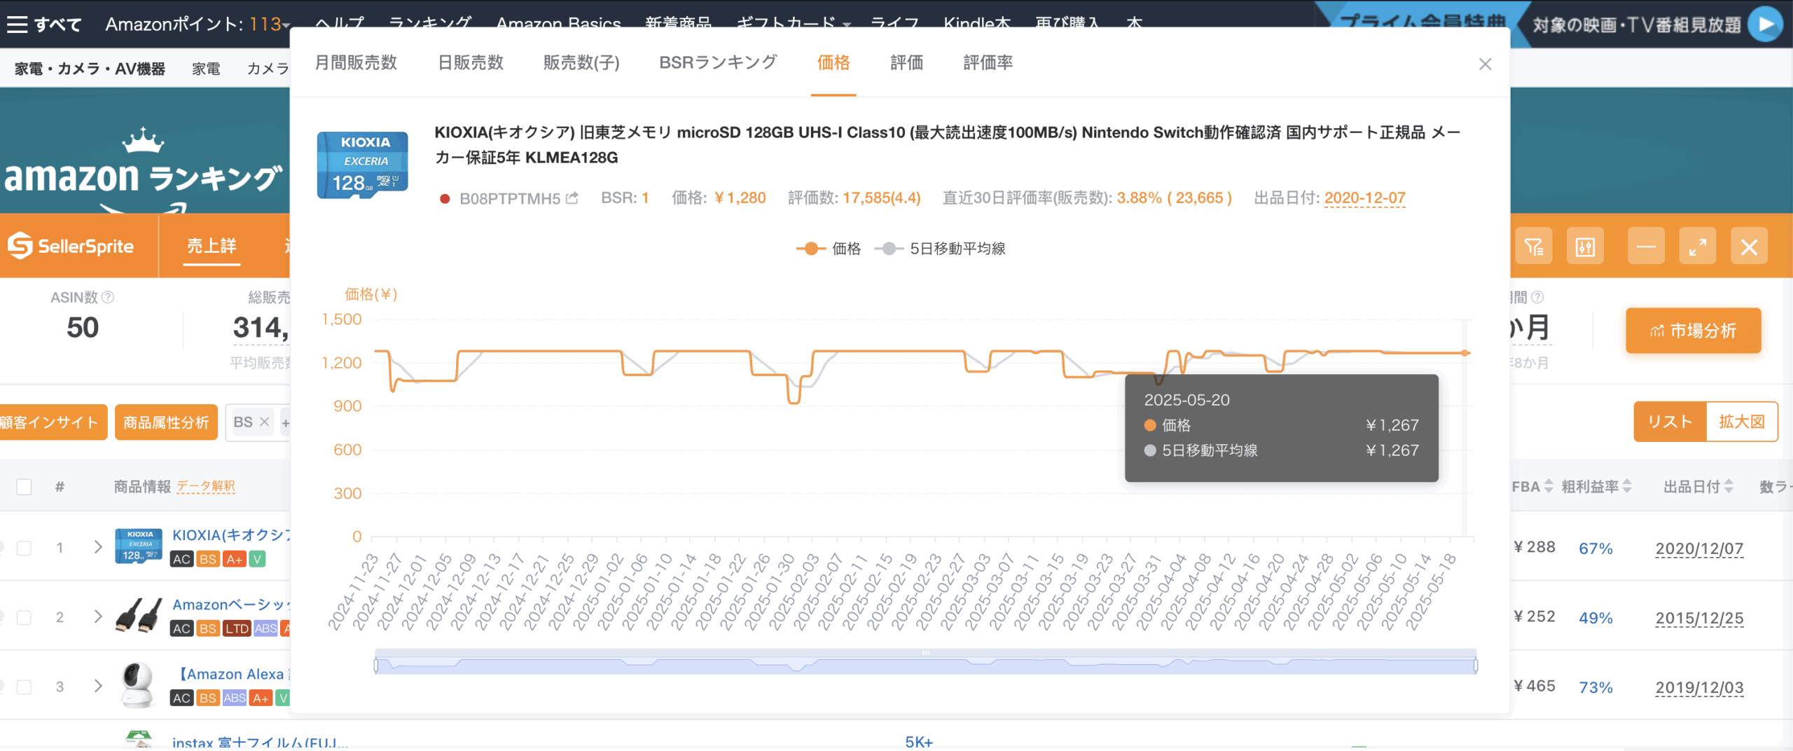
Task: Minimize the SellerSprite panel
Action: point(1646,246)
